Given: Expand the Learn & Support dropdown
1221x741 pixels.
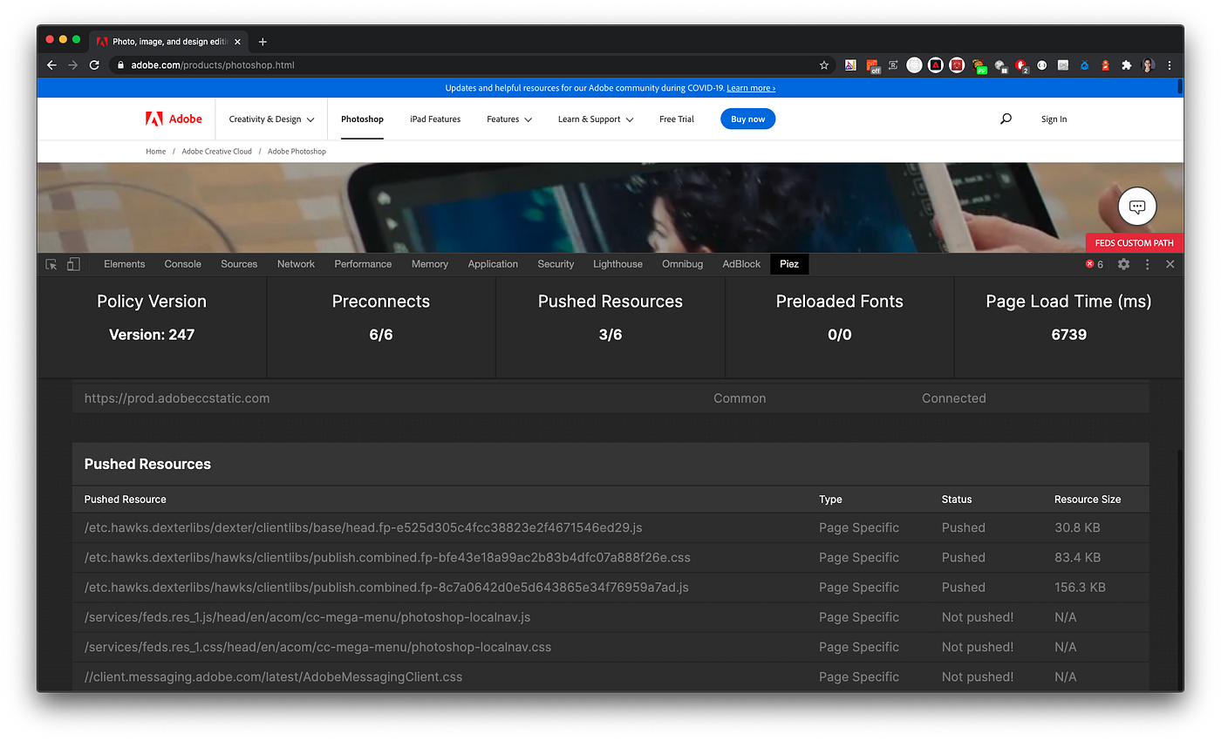Looking at the screenshot, I should 595,119.
